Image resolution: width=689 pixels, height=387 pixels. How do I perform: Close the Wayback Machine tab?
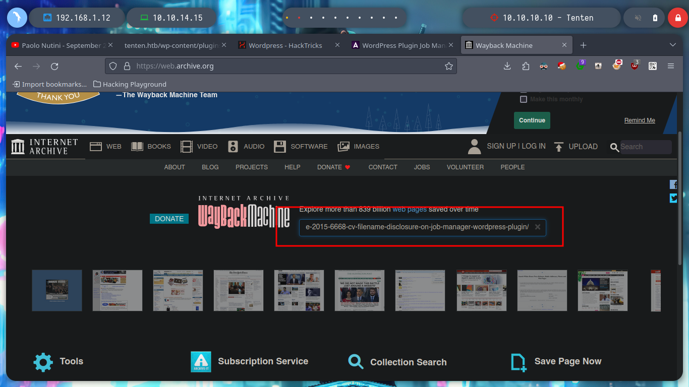pos(564,45)
